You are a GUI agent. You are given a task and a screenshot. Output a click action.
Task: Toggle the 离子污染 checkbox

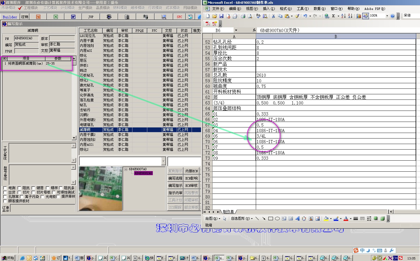22,197
